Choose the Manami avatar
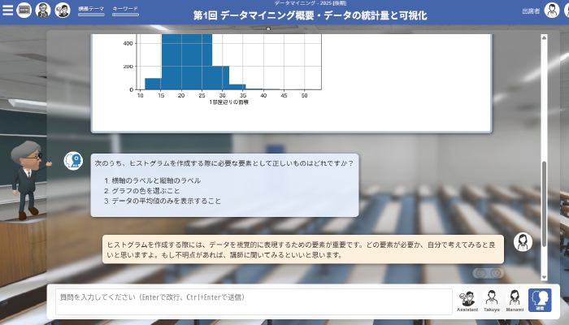 [x=515, y=301]
